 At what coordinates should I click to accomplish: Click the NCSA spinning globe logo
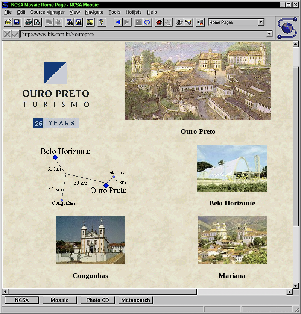[x=287, y=28]
